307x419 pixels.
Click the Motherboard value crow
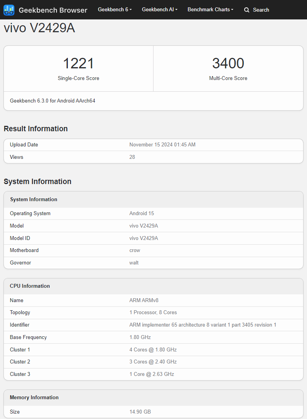click(x=135, y=250)
